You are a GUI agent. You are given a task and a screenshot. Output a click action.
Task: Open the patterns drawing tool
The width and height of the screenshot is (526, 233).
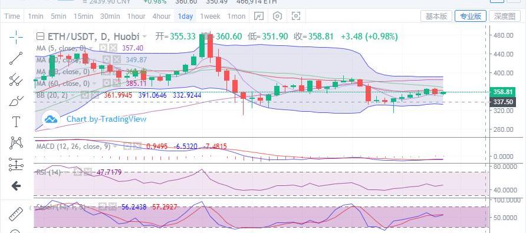coord(16,143)
